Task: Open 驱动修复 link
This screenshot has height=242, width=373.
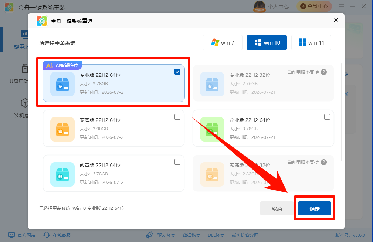Action: [166, 235]
